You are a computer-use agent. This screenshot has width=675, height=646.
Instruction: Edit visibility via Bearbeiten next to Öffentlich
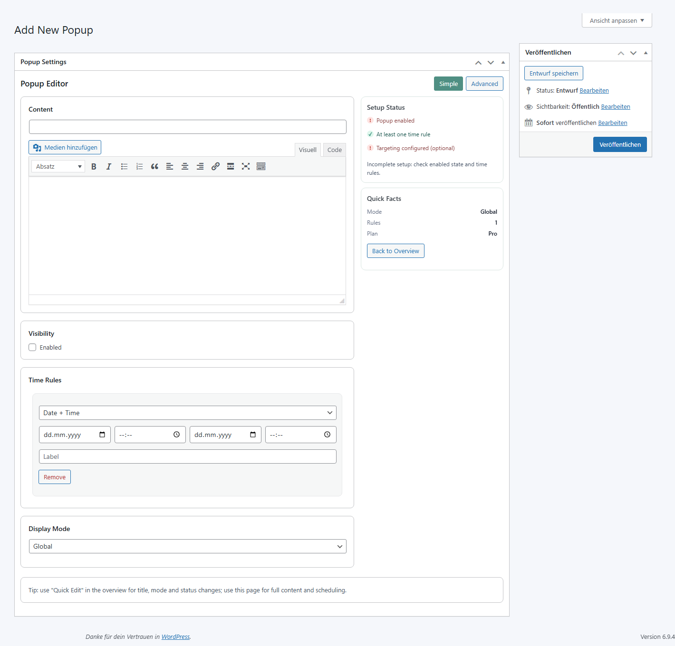616,106
